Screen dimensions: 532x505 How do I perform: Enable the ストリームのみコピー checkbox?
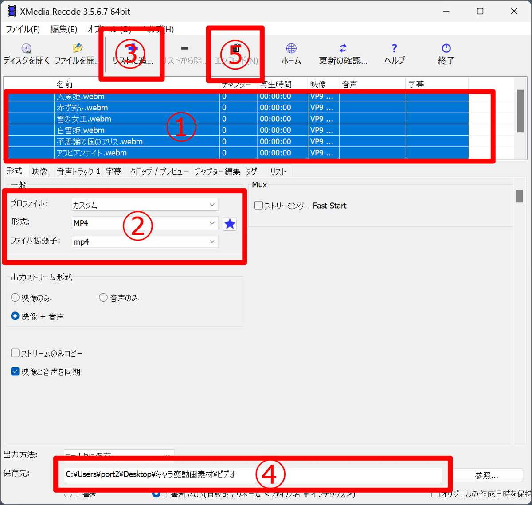click(x=15, y=353)
